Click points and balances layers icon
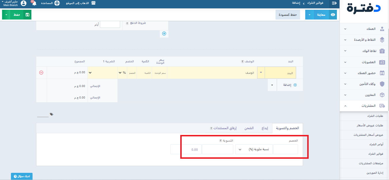 pyautogui.click(x=382, y=40)
